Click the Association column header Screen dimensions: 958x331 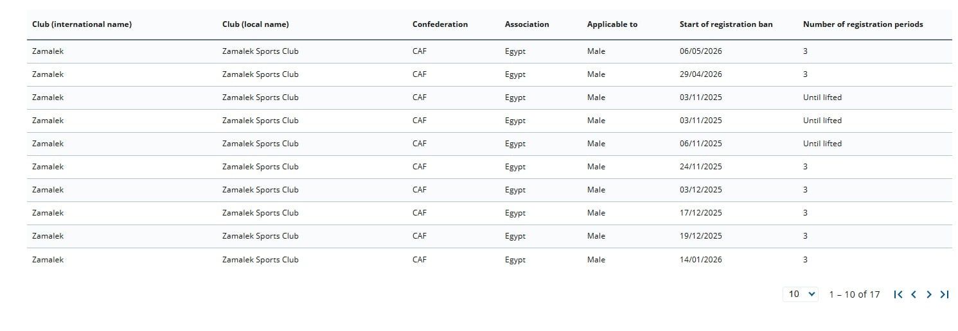pyautogui.click(x=527, y=24)
